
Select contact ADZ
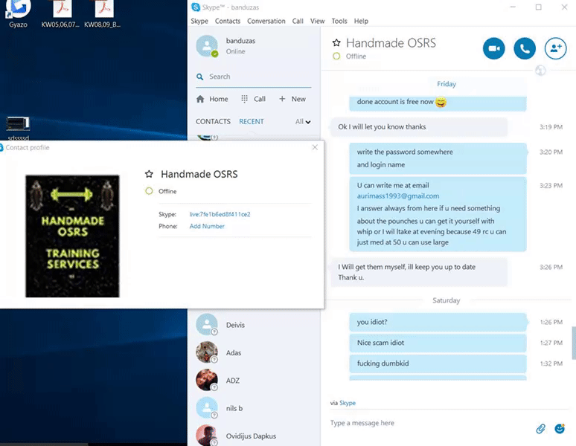(254, 381)
